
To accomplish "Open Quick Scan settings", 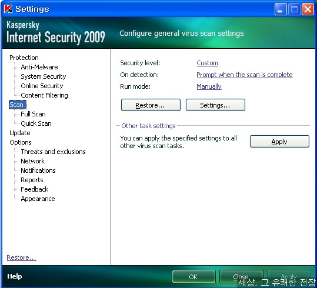I will (x=36, y=123).
